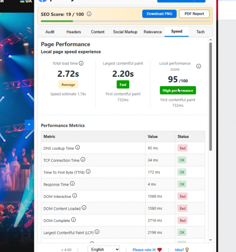Screen dimensions: 236x252
Task: Click the PDF Report button
Action: click(x=194, y=14)
